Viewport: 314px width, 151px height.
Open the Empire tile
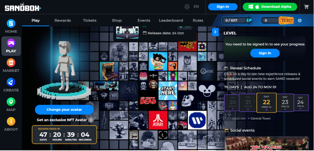click(207, 71)
